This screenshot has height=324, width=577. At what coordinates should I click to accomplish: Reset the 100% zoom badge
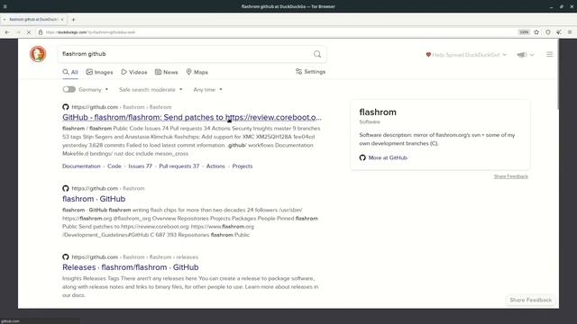point(524,32)
